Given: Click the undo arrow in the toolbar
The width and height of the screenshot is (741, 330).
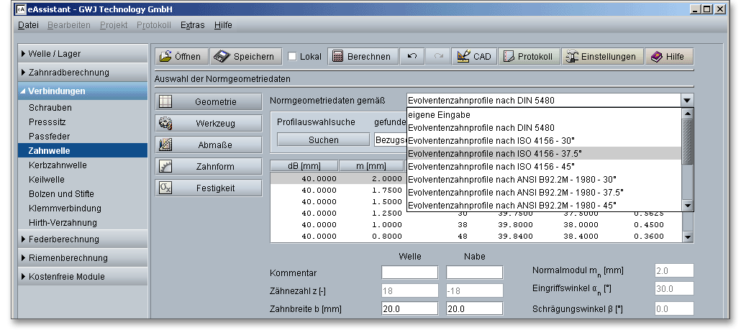Looking at the screenshot, I should click(x=412, y=57).
